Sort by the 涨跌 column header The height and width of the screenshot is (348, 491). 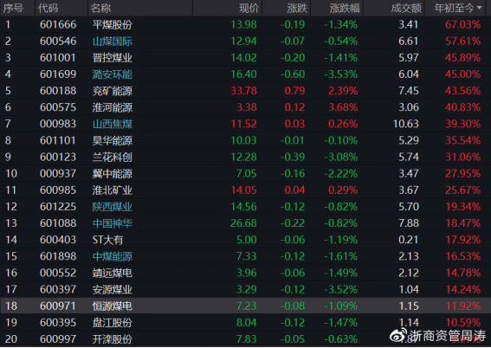pos(297,9)
